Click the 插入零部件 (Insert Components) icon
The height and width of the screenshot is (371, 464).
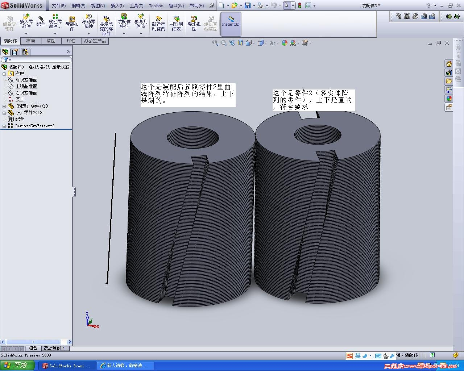click(26, 22)
